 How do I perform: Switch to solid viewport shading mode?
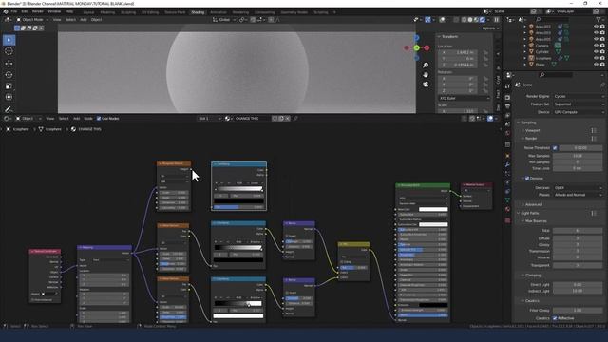click(x=470, y=19)
